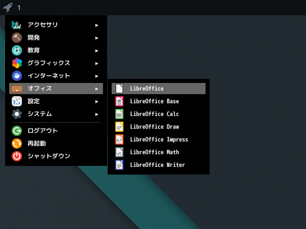The height and width of the screenshot is (229, 306).
Task: Open the 教育 menu entry
Action: coord(56,50)
